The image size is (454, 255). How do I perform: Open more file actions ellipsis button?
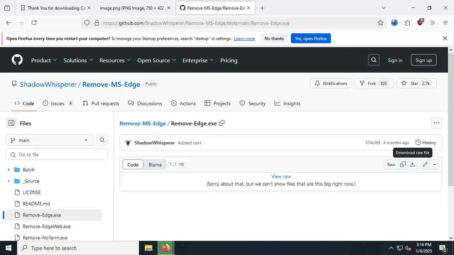[x=437, y=123]
